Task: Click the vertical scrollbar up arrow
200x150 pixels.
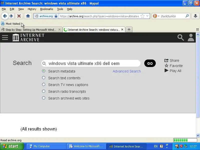Action: coord(198,34)
